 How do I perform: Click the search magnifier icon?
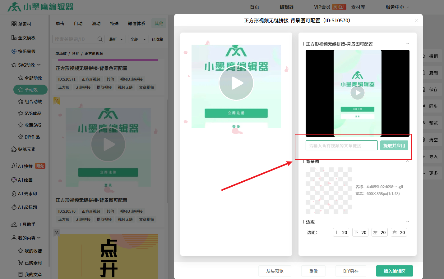(100, 39)
